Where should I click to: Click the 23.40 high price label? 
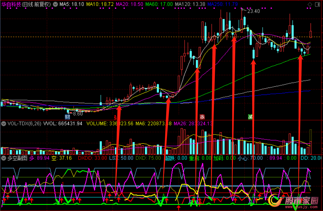point(254,11)
